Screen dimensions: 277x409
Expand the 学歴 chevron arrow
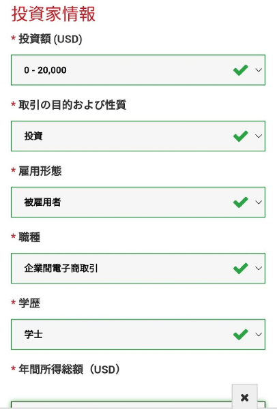coord(259,335)
